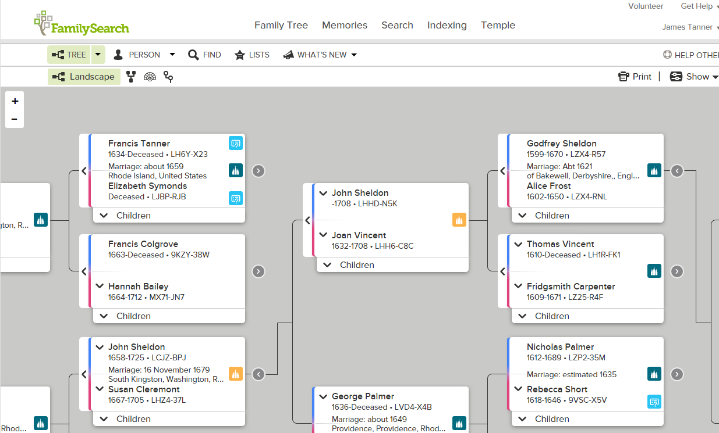This screenshot has width=719, height=433.
Task: Click the zoom in plus button
Action: (14, 100)
